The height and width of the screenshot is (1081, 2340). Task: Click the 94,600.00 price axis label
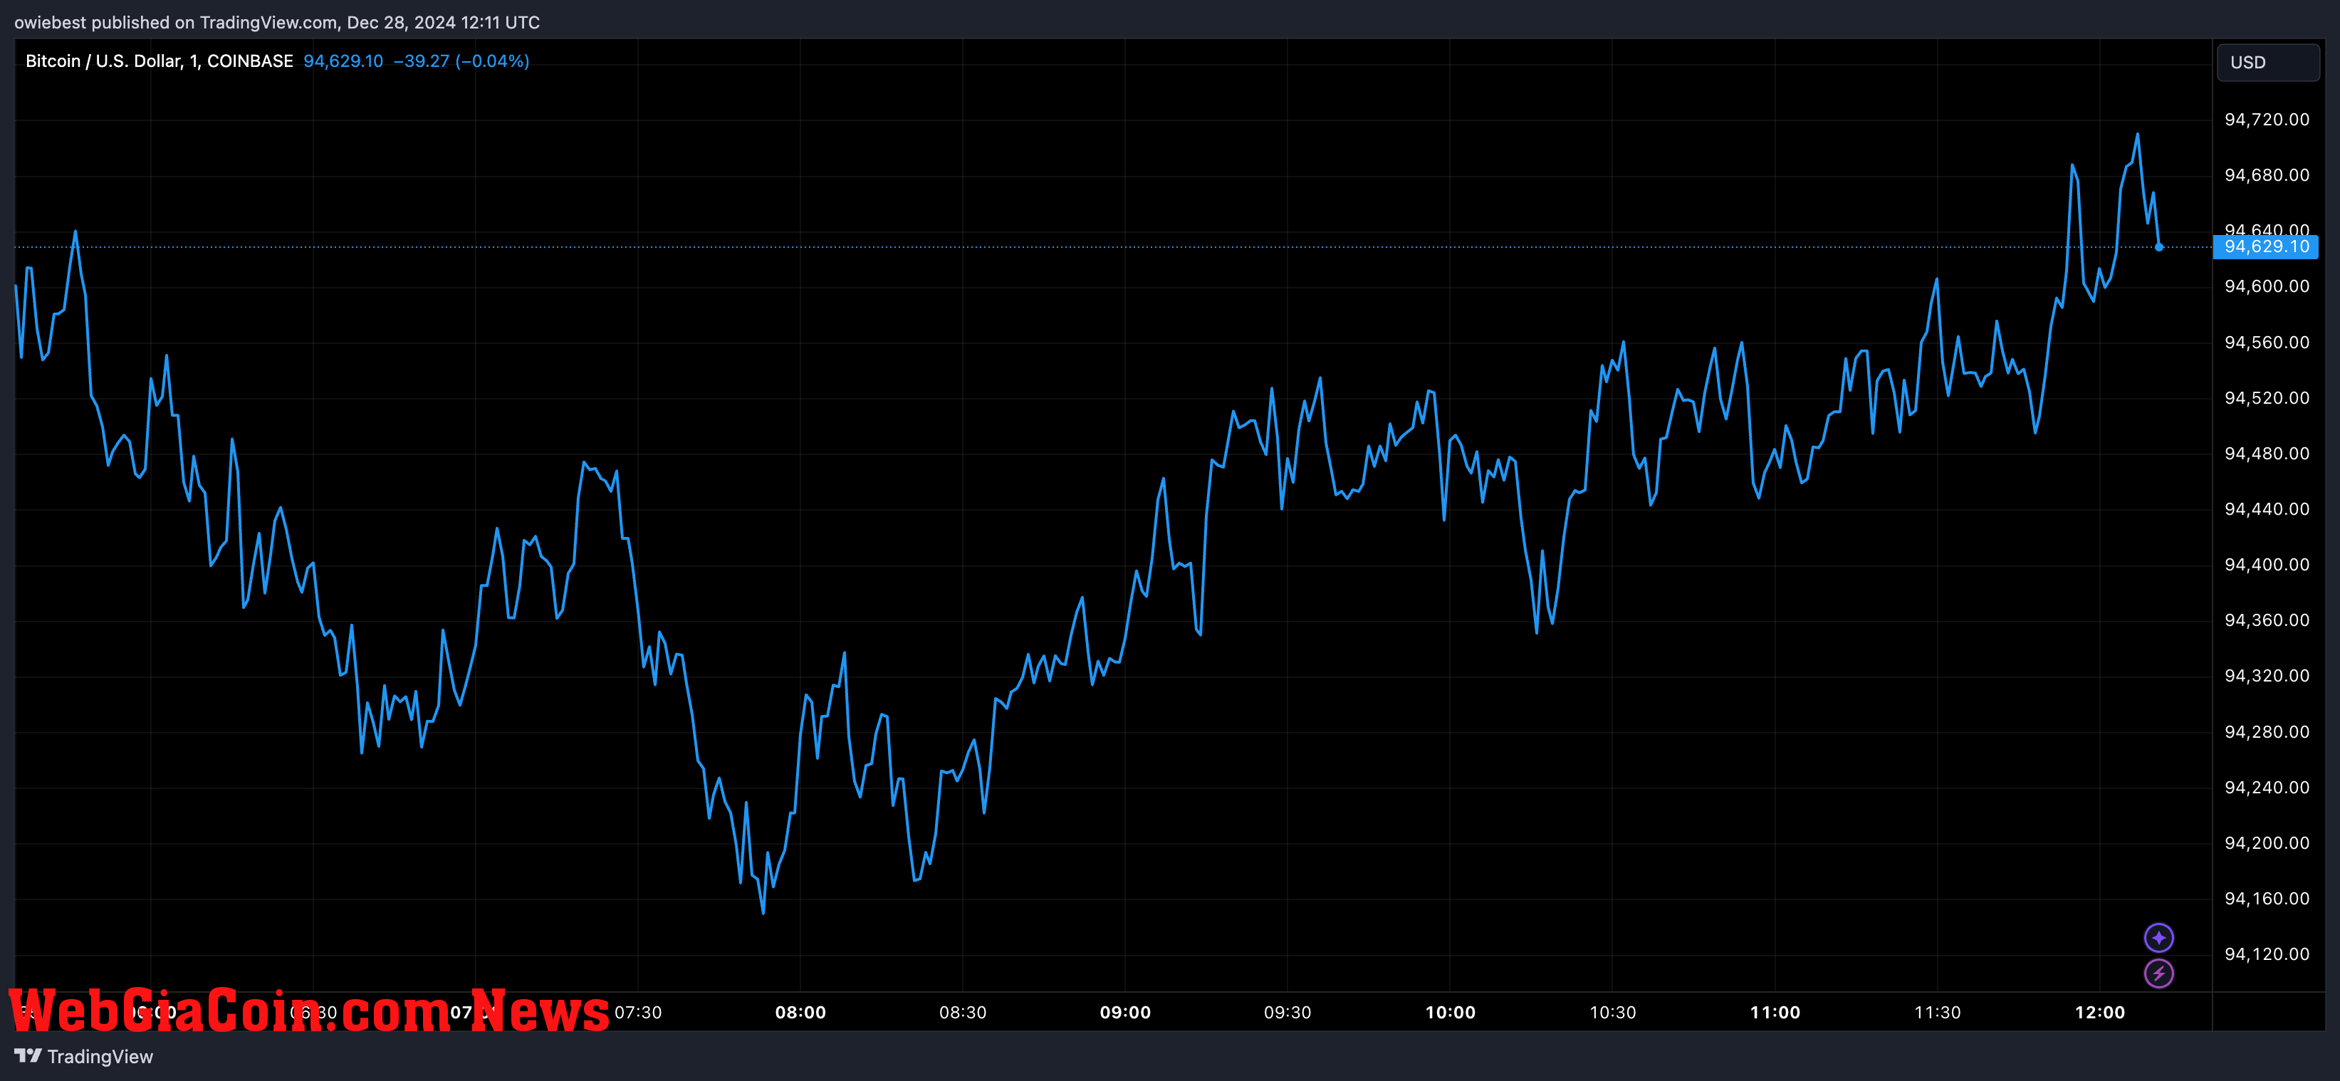pyautogui.click(x=2267, y=286)
